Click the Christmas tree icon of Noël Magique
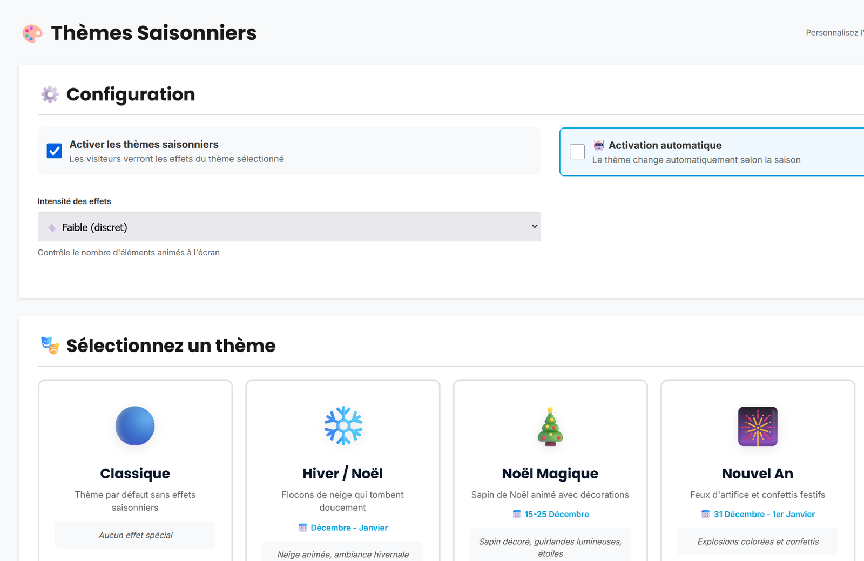Screen dimensions: 864x561 click(550, 426)
